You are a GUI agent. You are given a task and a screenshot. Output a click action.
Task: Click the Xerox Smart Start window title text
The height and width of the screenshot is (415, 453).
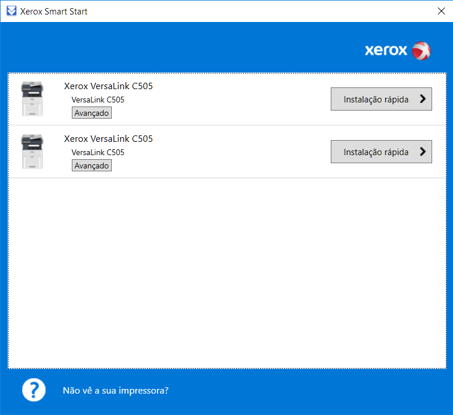pos(54,11)
